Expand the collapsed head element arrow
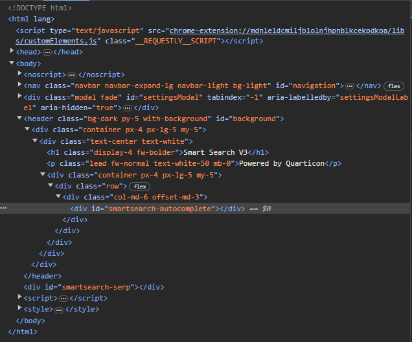 12,51
